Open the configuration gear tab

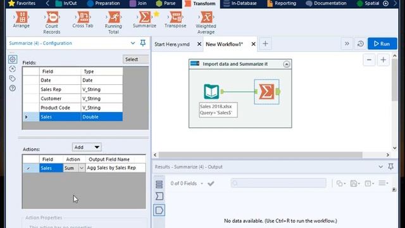click(13, 59)
